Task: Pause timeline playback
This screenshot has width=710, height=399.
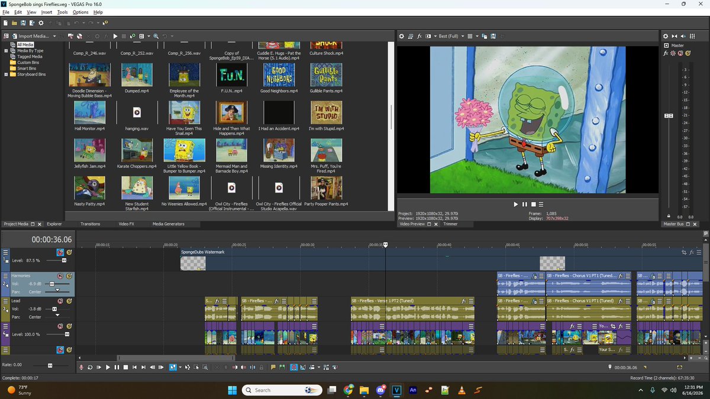Action: [x=117, y=367]
